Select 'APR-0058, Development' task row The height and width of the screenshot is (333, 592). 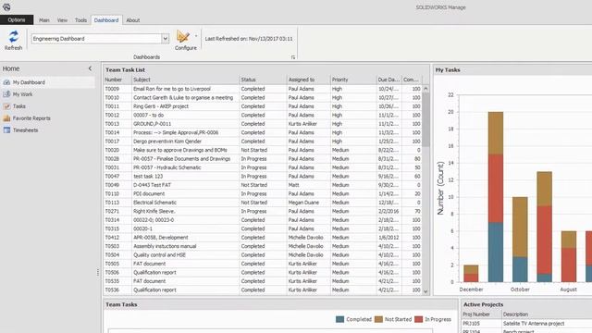(x=263, y=238)
